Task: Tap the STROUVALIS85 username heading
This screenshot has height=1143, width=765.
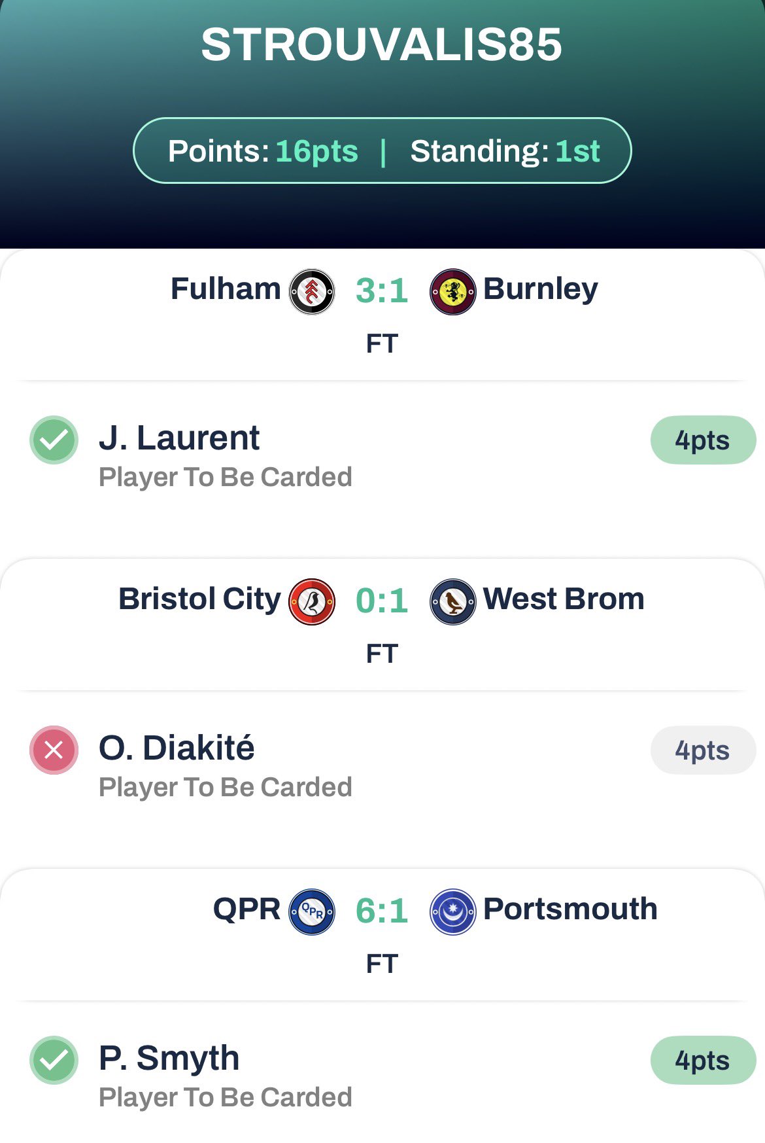Action: (x=382, y=44)
